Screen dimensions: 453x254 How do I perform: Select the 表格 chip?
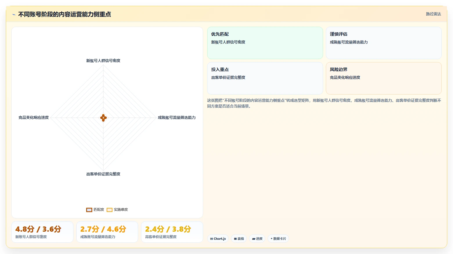point(239,239)
